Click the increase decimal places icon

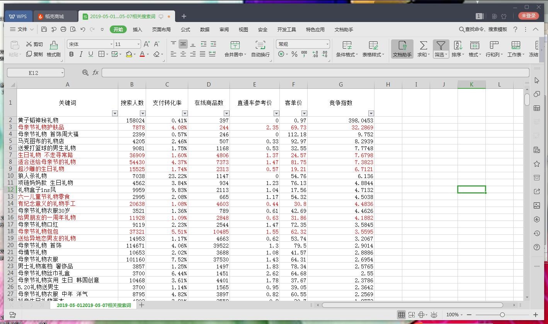315,54
